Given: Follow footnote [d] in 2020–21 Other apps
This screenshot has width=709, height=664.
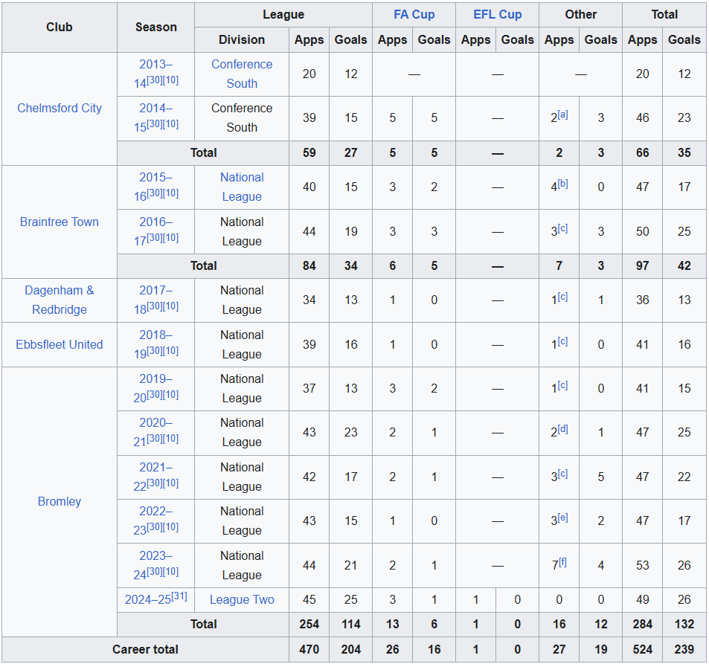Looking at the screenshot, I should point(562,429).
